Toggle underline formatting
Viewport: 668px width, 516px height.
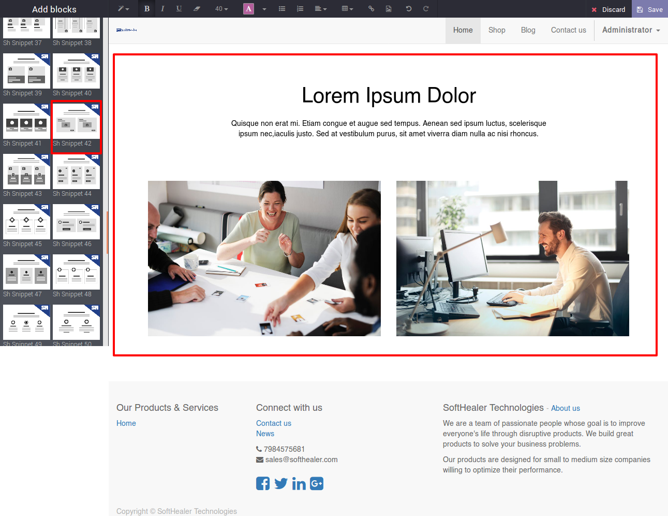pyautogui.click(x=179, y=9)
